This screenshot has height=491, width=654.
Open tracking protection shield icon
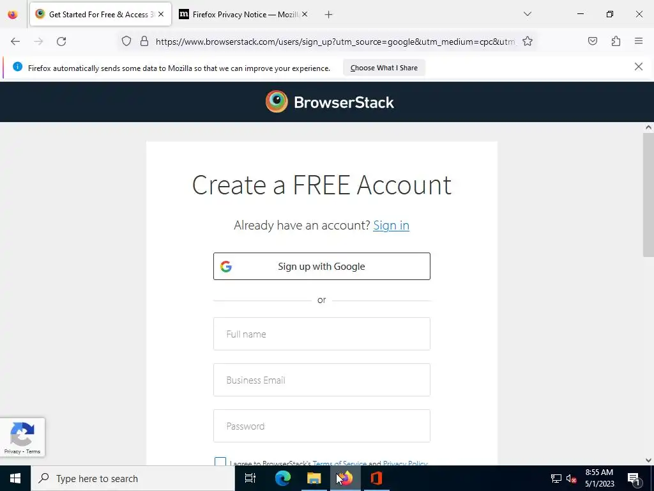tap(126, 42)
